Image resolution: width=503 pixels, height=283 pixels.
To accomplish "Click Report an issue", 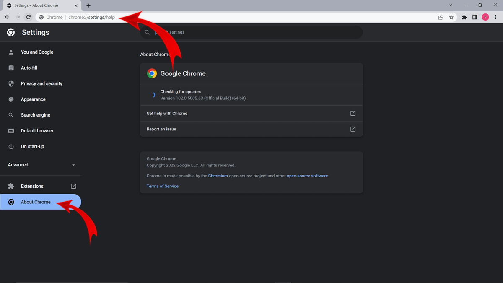I will pyautogui.click(x=251, y=129).
